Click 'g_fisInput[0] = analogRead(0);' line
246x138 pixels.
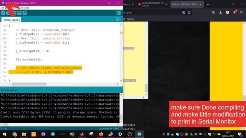(x=42, y=34)
